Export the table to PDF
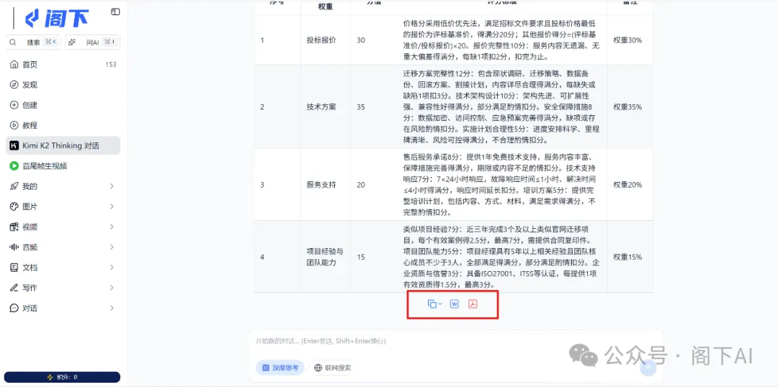 tap(473, 304)
